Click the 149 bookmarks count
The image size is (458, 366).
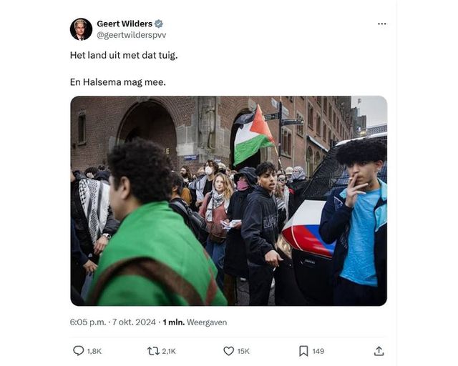318,351
